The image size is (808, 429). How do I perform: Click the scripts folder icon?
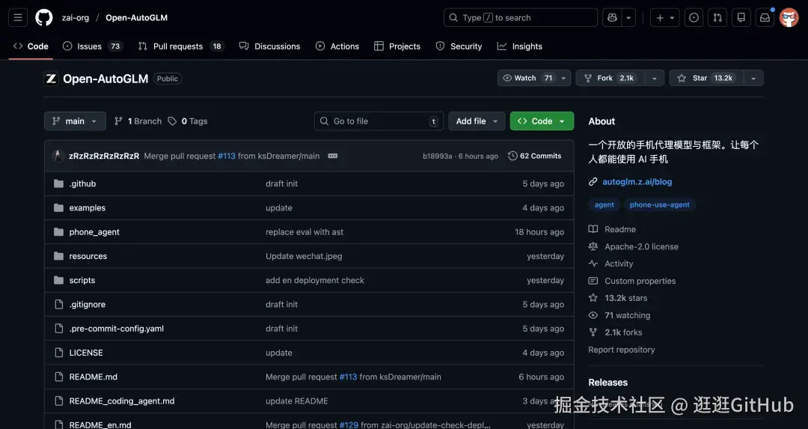point(59,281)
